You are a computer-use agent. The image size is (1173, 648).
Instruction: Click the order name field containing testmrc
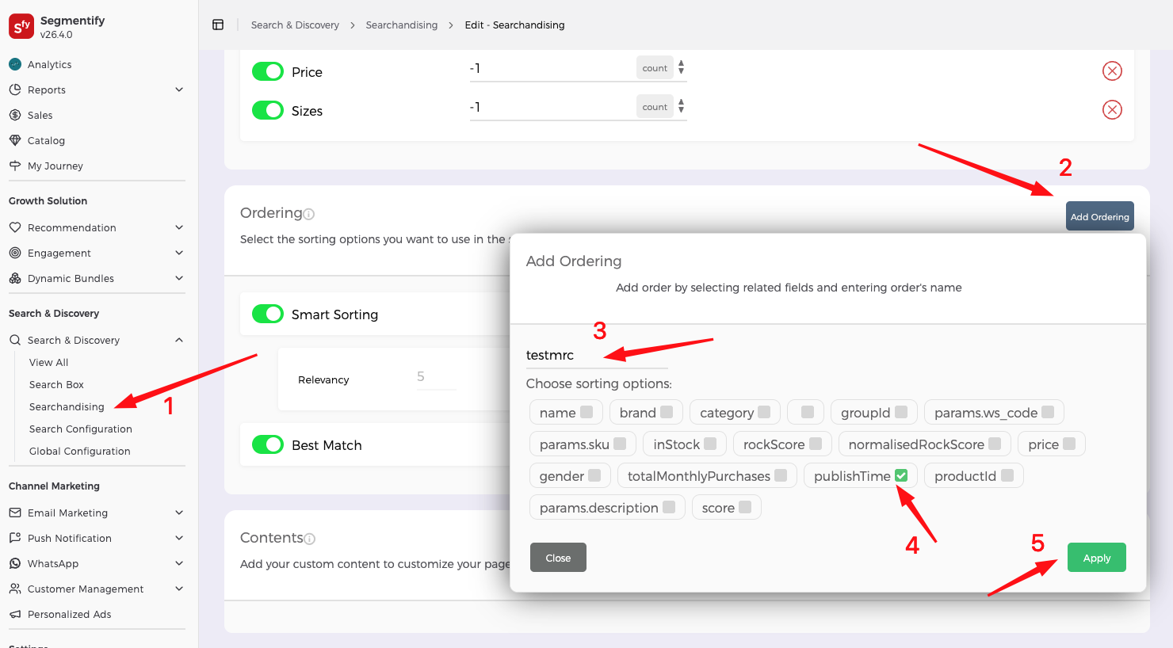pyautogui.click(x=596, y=356)
